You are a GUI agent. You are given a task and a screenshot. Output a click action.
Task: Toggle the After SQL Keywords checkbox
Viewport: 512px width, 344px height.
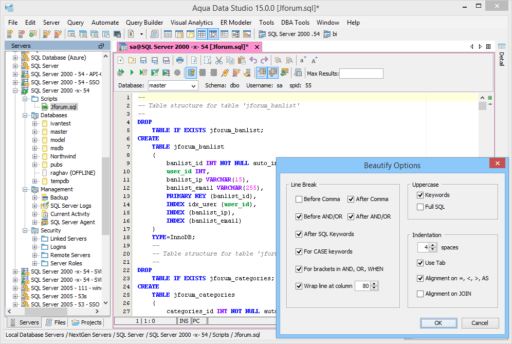click(x=299, y=234)
